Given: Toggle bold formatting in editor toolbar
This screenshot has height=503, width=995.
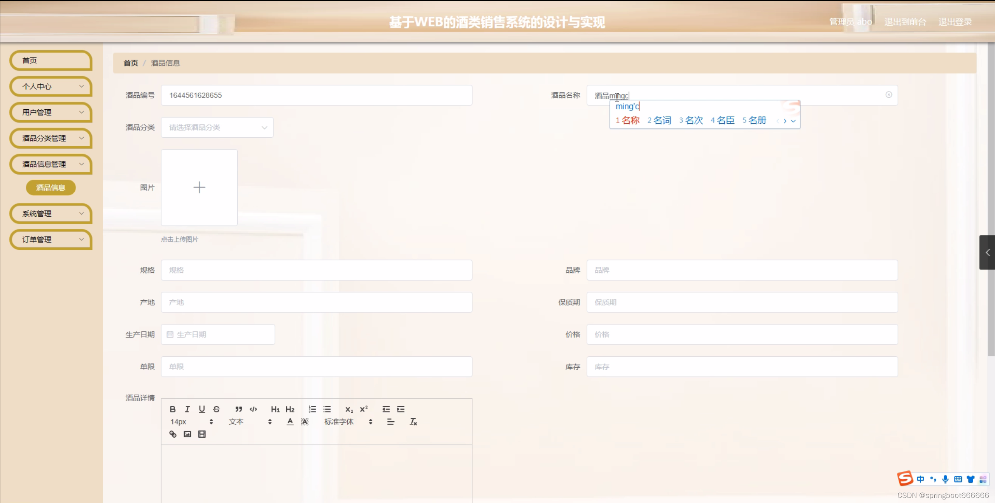Looking at the screenshot, I should [x=173, y=409].
